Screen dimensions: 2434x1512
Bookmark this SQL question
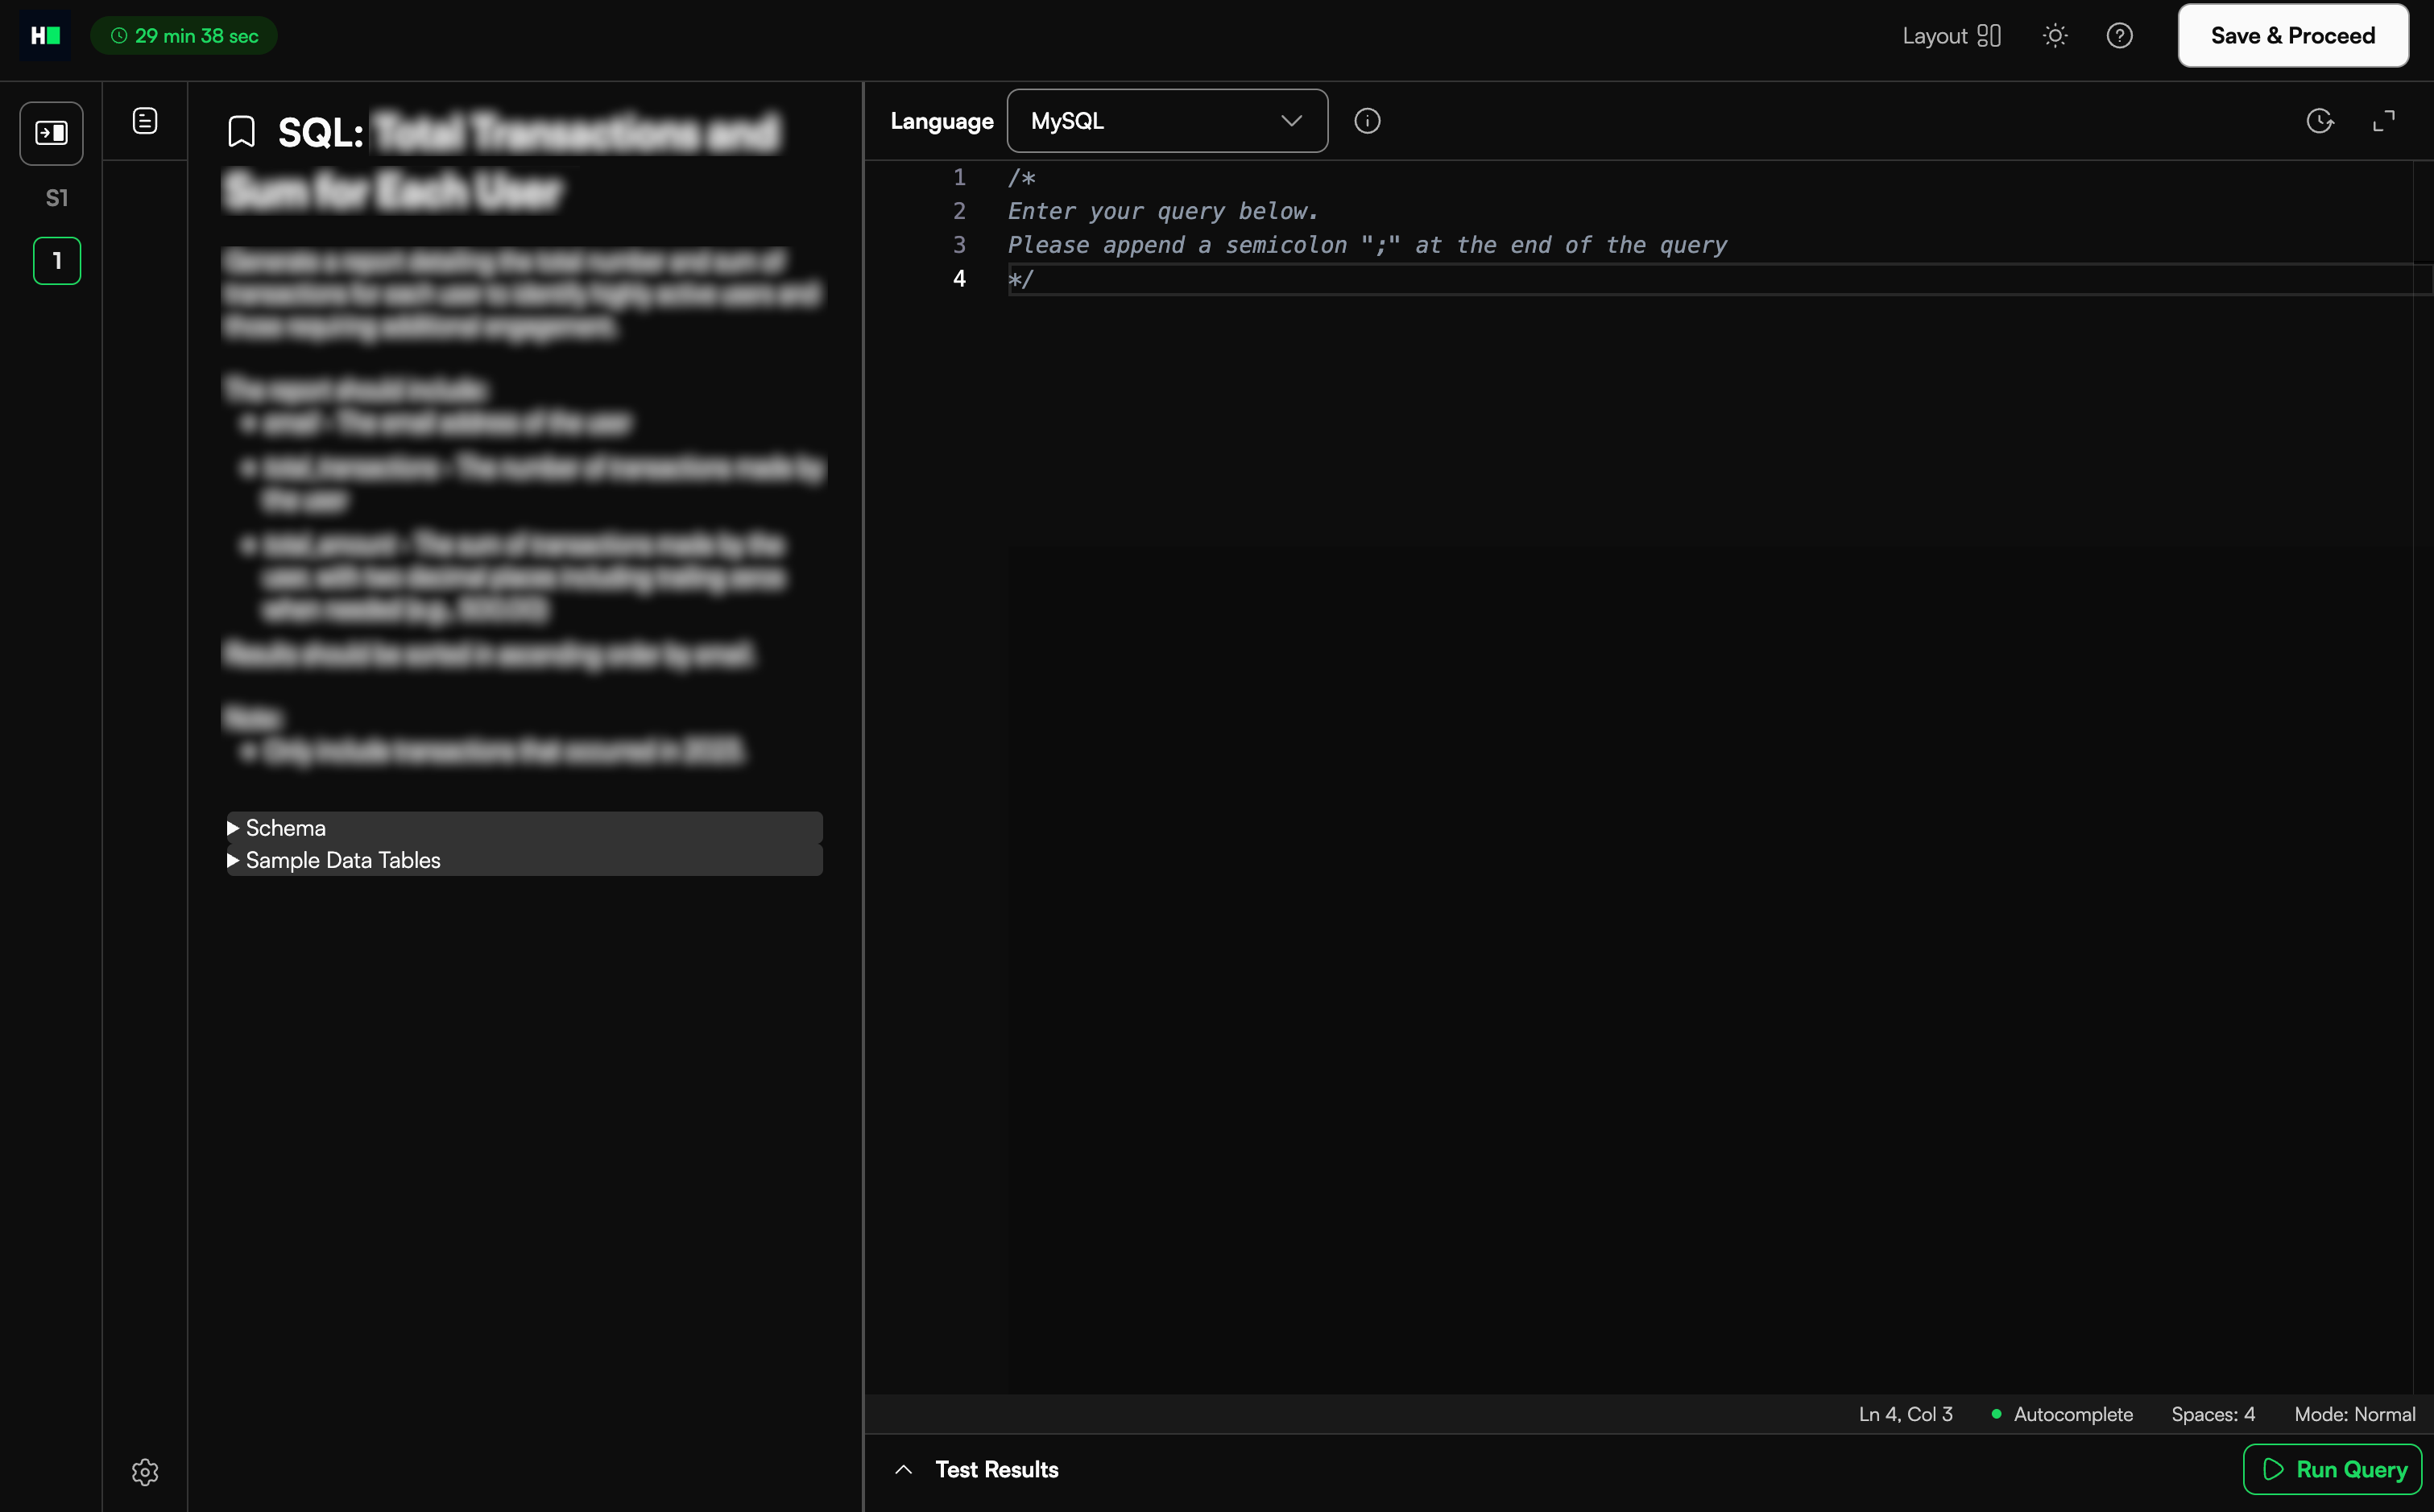pyautogui.click(x=241, y=132)
